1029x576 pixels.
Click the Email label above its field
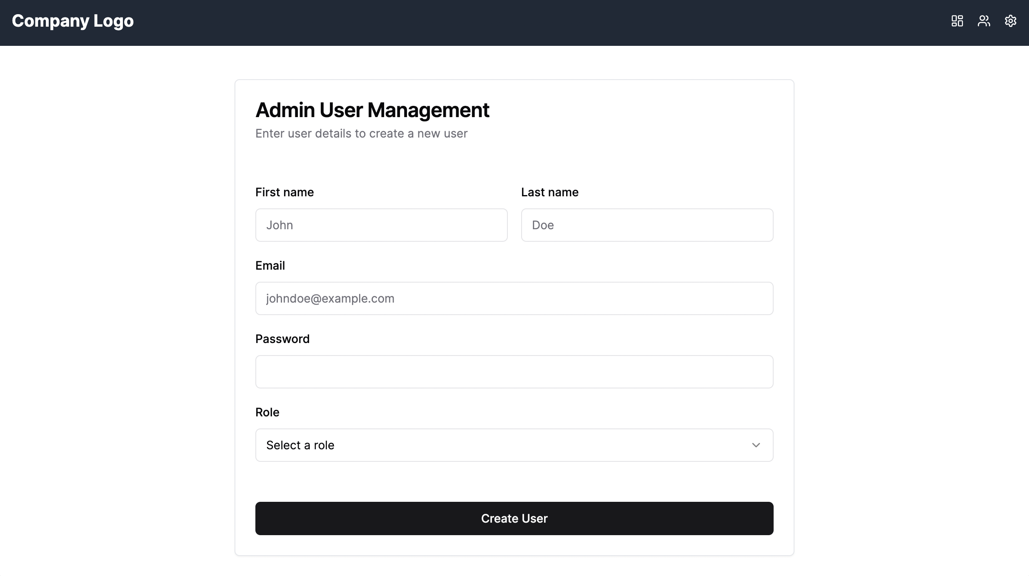tap(270, 265)
